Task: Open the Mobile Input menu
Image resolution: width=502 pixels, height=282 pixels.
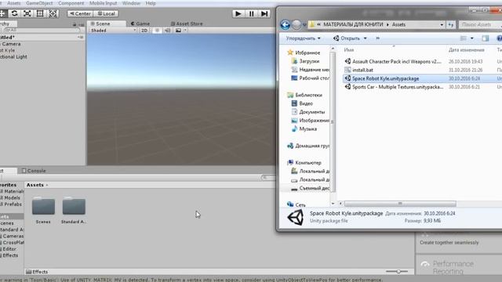Action: pos(103,3)
